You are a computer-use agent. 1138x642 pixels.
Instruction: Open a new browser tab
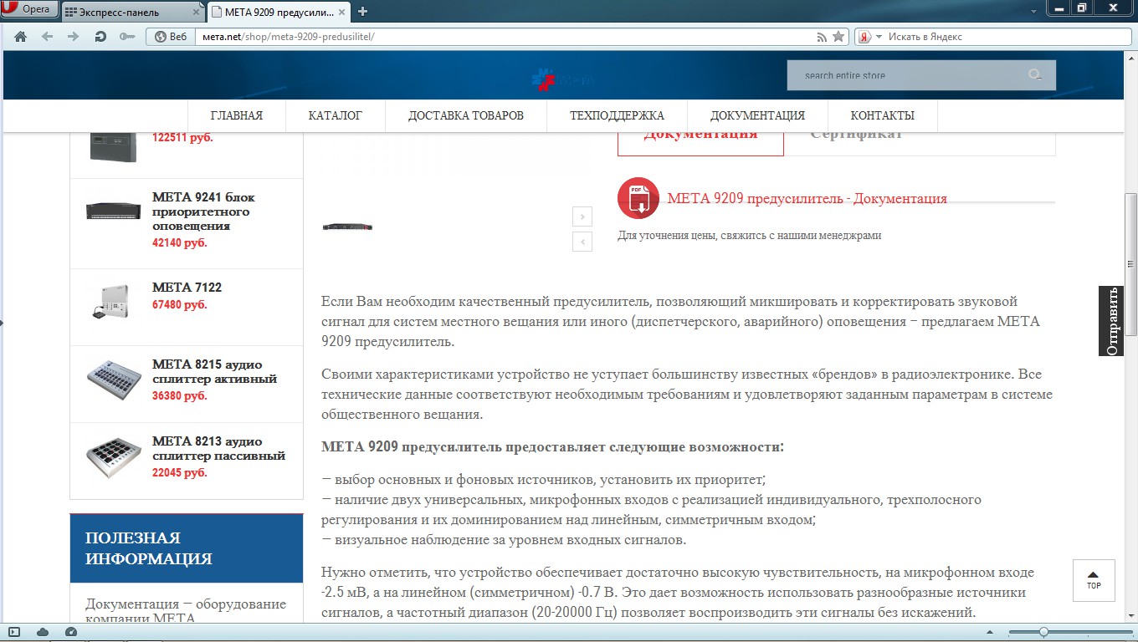tap(362, 12)
